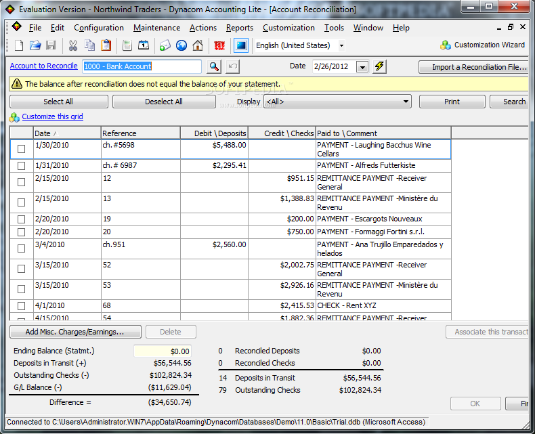Restore the inner child window
Viewport: 535px width, 434px height.
pos(511,27)
